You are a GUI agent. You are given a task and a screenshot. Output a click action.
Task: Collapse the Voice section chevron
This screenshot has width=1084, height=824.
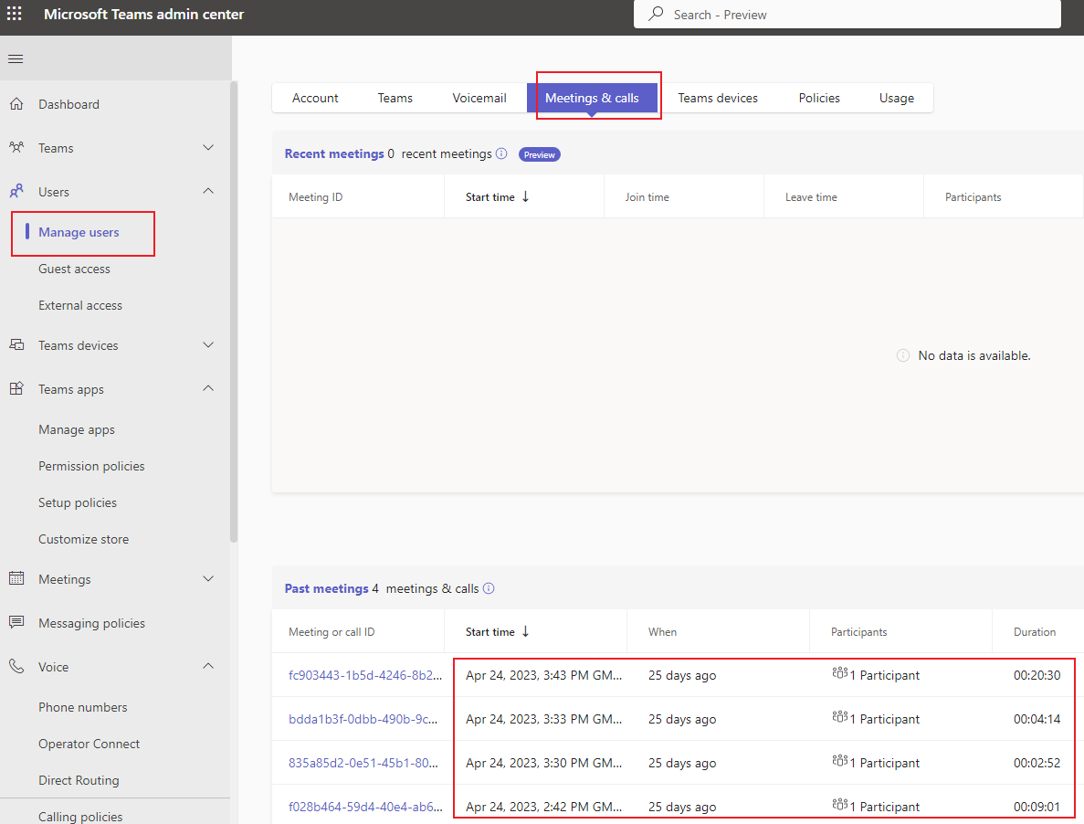coord(208,666)
